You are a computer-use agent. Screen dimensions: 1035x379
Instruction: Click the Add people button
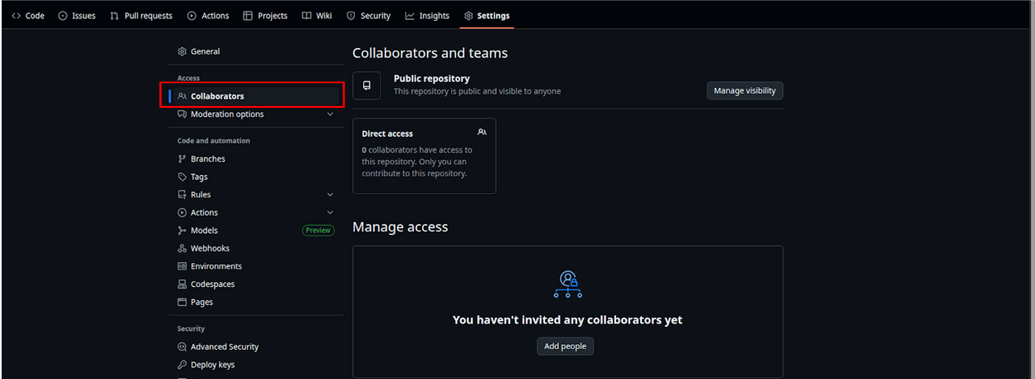pyautogui.click(x=566, y=346)
